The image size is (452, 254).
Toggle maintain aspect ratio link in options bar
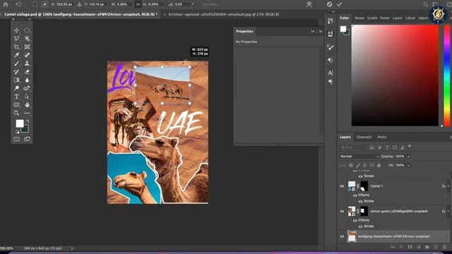coord(138,4)
